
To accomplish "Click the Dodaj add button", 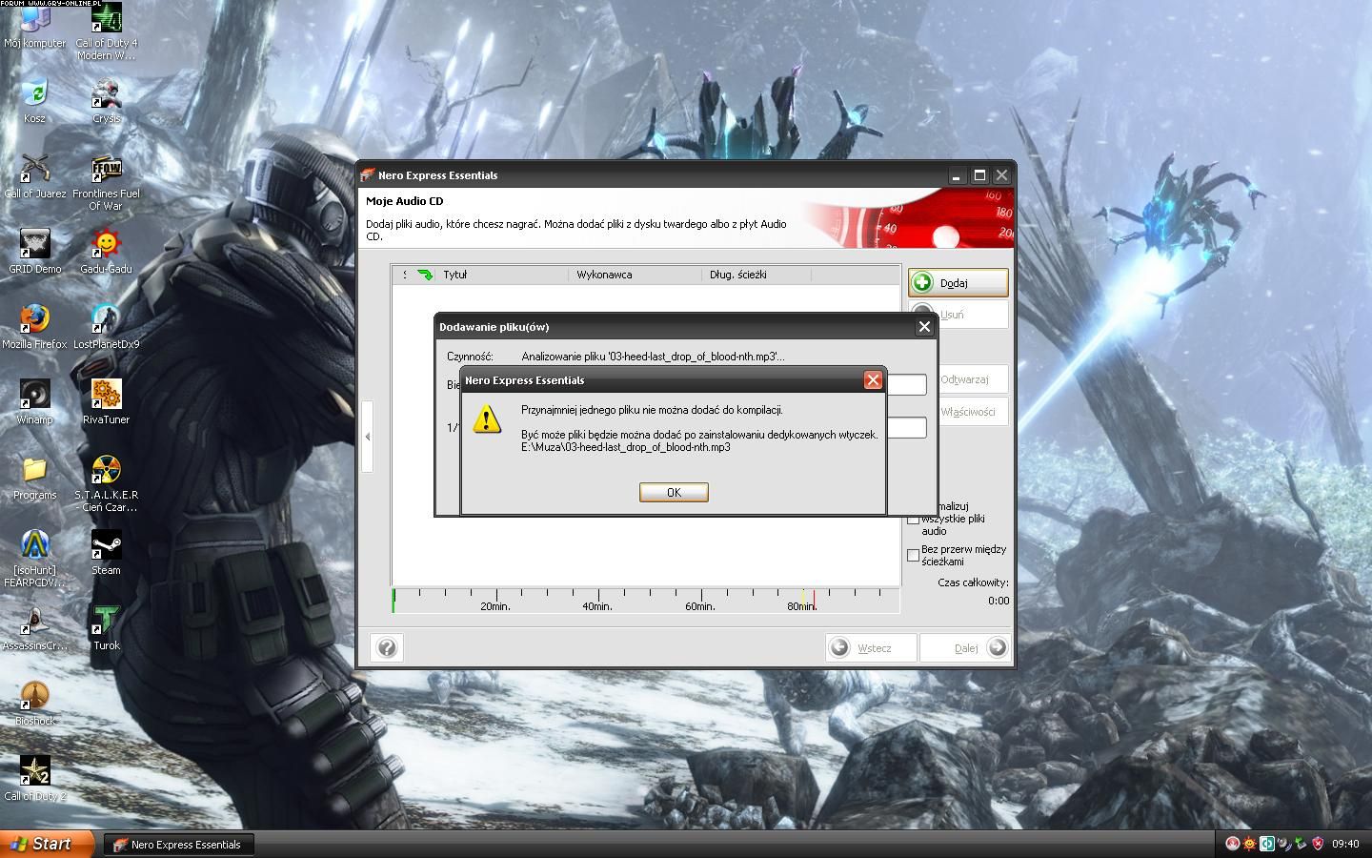I will 958,282.
